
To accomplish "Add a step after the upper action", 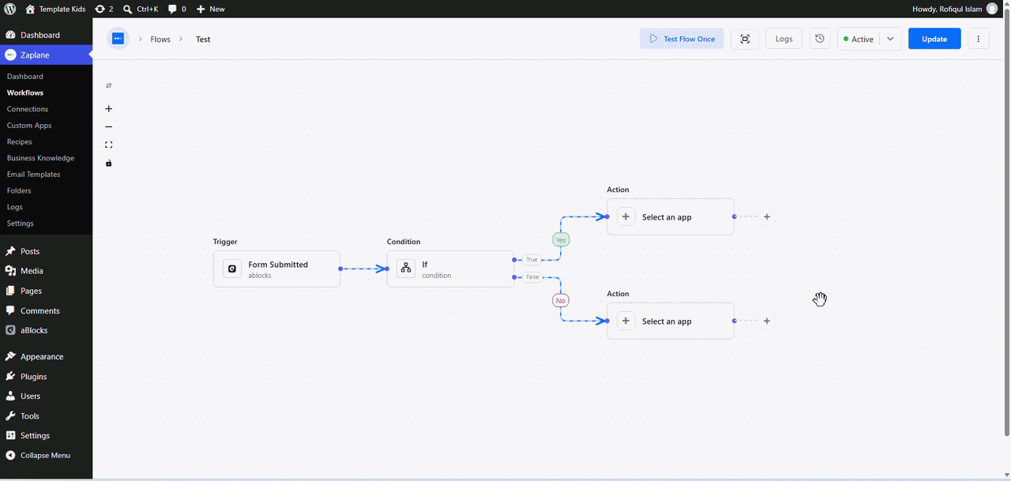I will [x=766, y=216].
